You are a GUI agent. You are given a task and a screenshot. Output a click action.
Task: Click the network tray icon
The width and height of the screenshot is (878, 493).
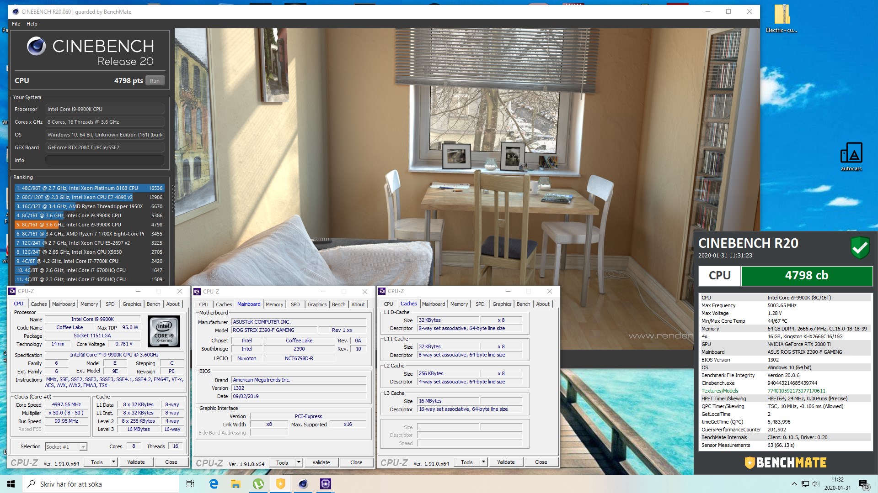click(x=805, y=484)
